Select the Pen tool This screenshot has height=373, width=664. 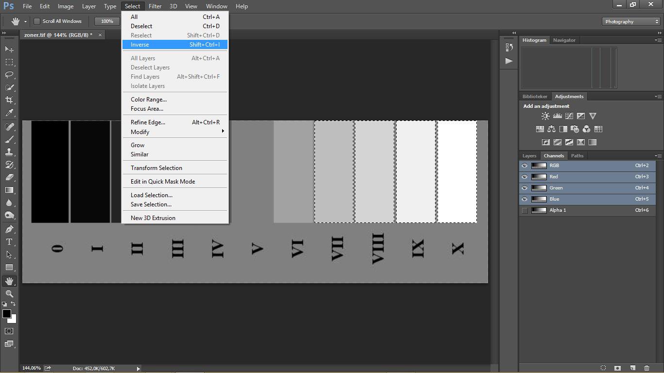point(9,229)
